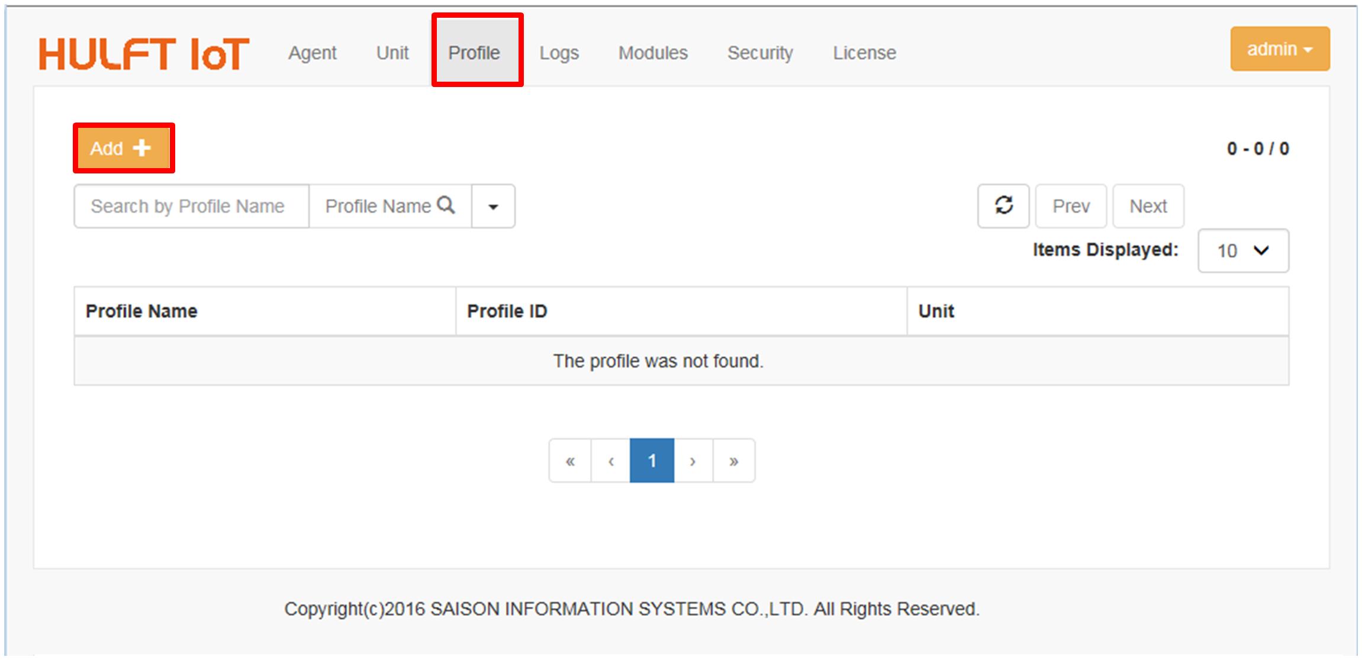Click the copyright footer text
The width and height of the screenshot is (1362, 660).
(x=632, y=609)
